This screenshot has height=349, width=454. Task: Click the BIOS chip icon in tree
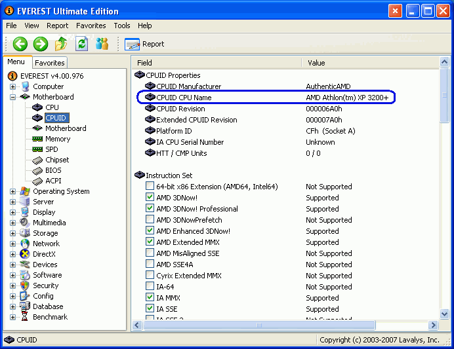click(x=37, y=170)
